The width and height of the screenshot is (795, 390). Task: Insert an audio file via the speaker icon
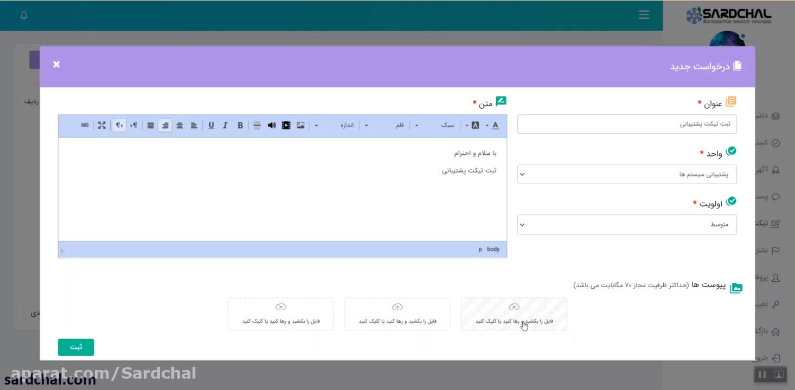pyautogui.click(x=272, y=125)
